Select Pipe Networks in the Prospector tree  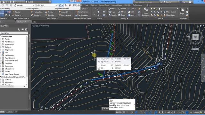coord(10,58)
